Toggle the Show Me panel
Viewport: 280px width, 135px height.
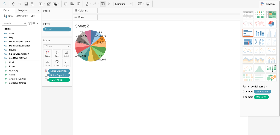[268, 4]
